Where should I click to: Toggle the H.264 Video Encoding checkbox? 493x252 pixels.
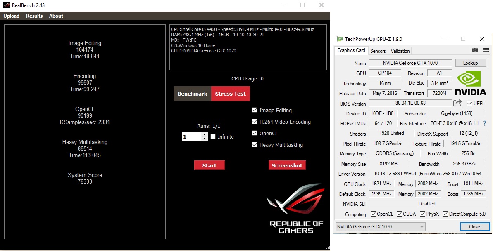coord(255,122)
